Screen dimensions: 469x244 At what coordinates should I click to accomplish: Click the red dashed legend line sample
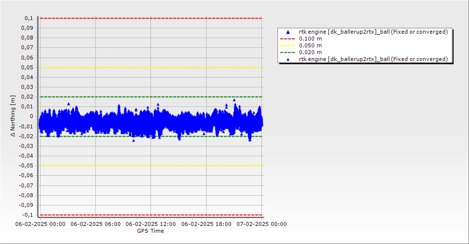click(288, 39)
